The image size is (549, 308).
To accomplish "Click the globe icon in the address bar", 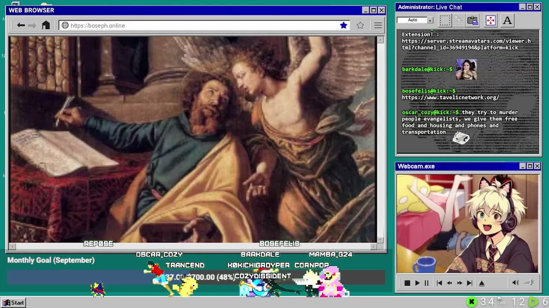I will [x=65, y=26].
